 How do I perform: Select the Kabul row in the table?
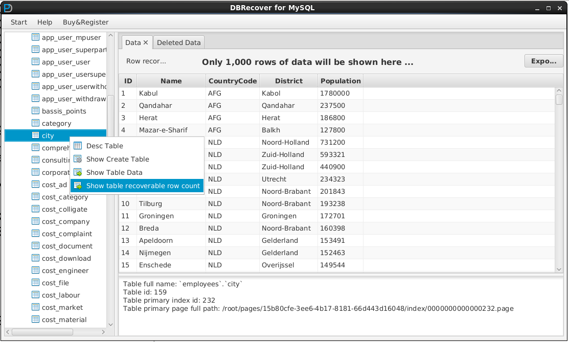tap(148, 93)
